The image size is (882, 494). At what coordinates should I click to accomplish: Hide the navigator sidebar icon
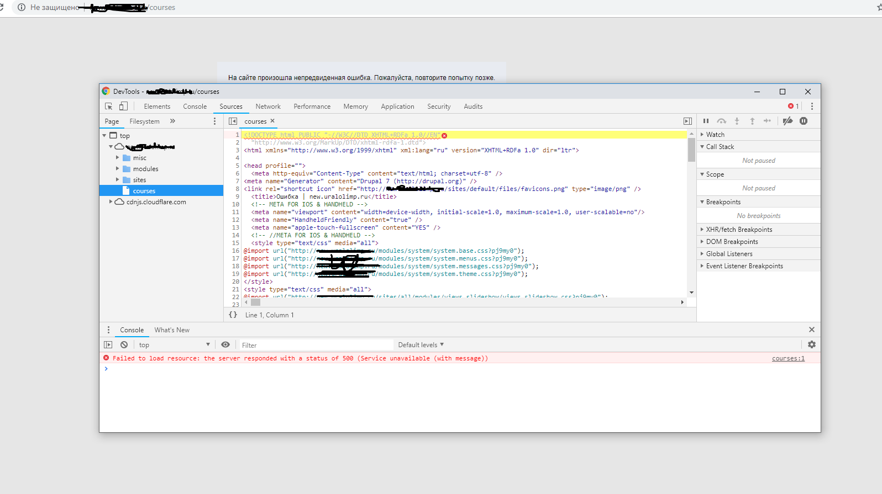tap(233, 121)
